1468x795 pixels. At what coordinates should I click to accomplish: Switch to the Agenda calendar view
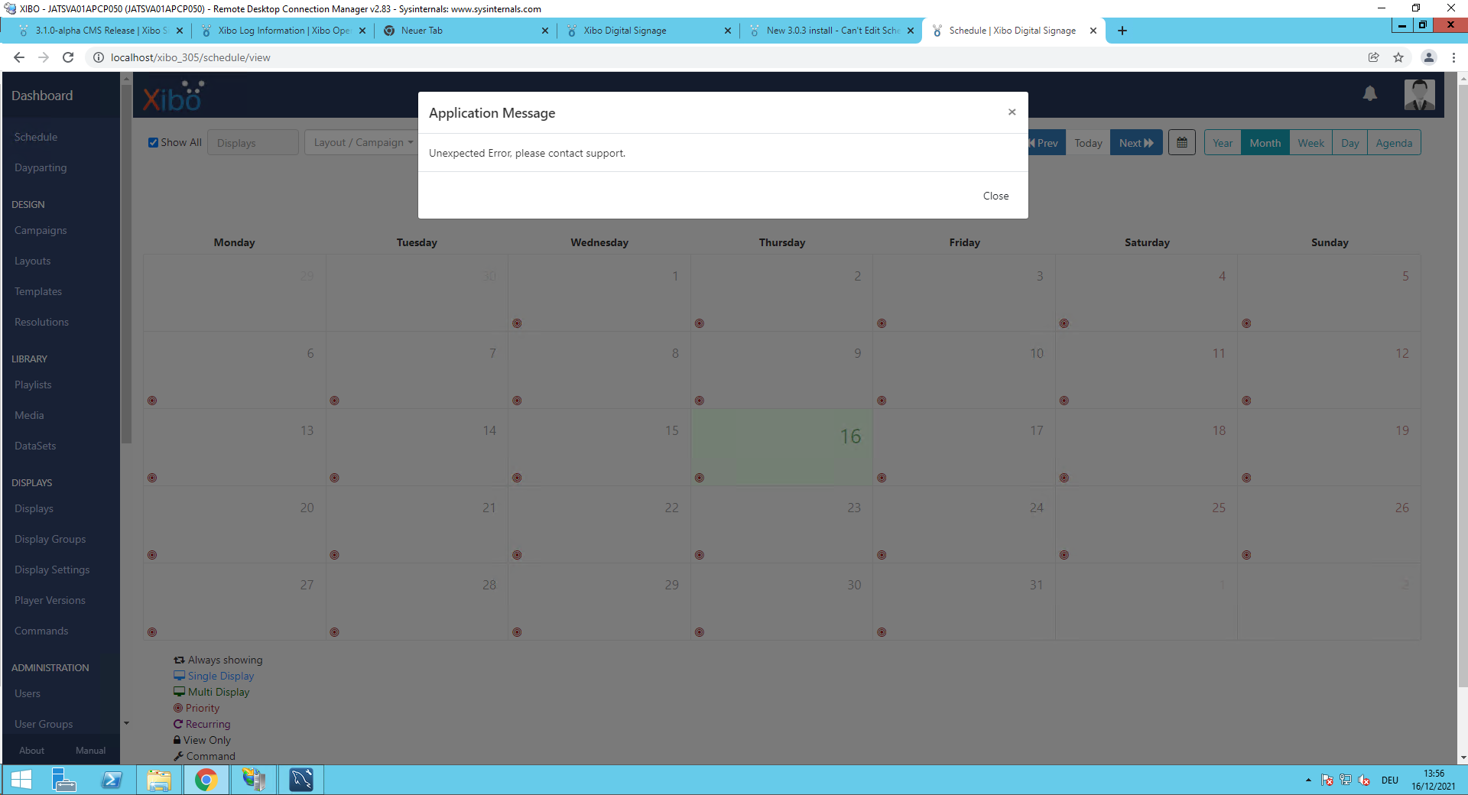coord(1393,143)
